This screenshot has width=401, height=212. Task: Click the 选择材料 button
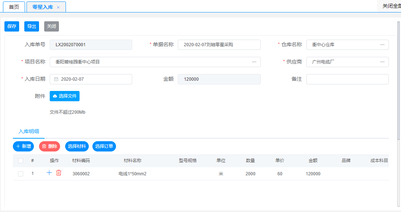tap(77, 146)
